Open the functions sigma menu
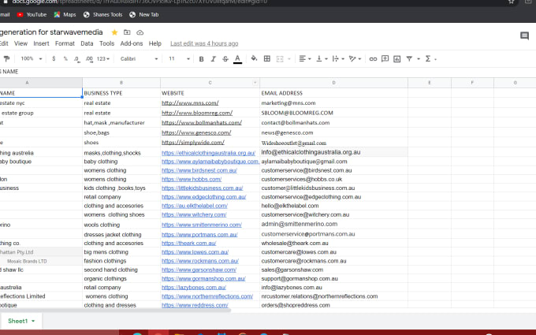This screenshot has height=335, width=536. tap(428, 59)
